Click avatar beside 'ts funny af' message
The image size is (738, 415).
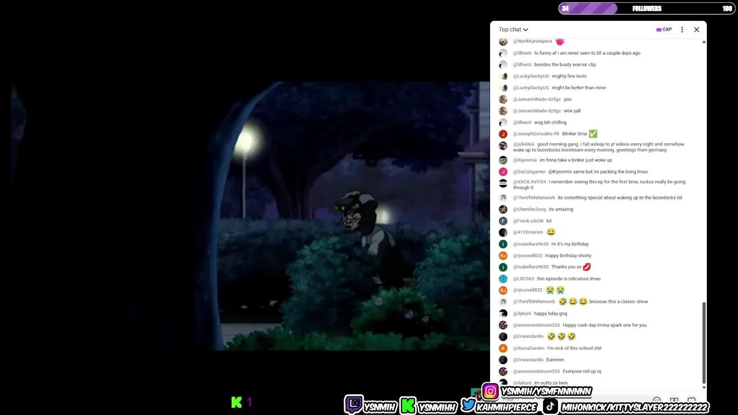click(x=503, y=53)
